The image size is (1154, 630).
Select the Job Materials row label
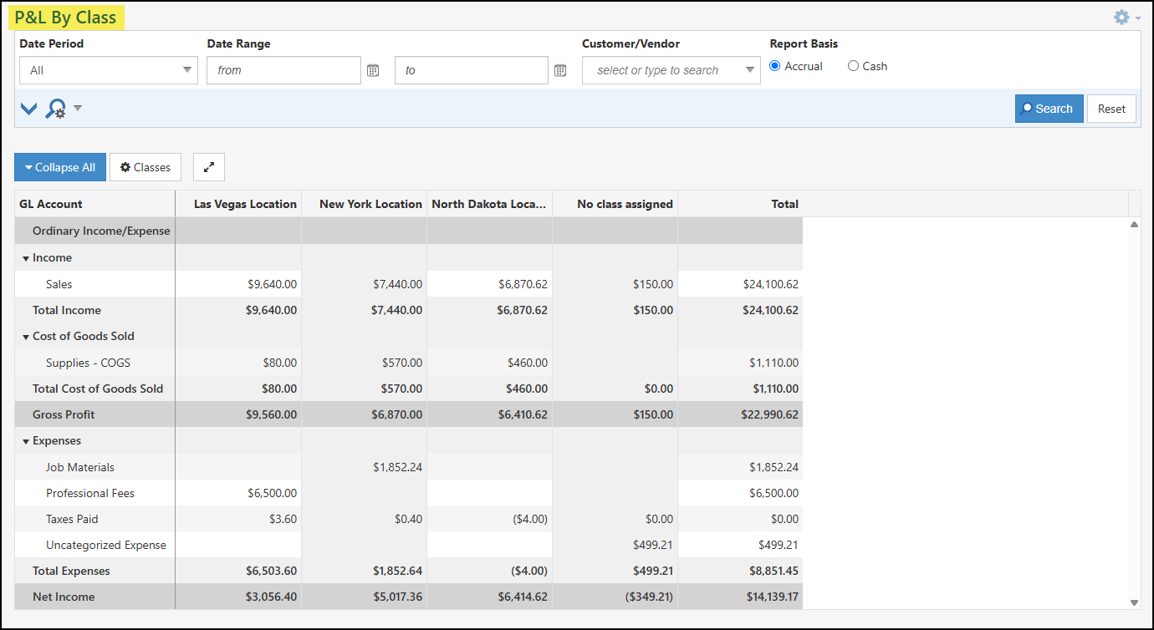coord(80,467)
